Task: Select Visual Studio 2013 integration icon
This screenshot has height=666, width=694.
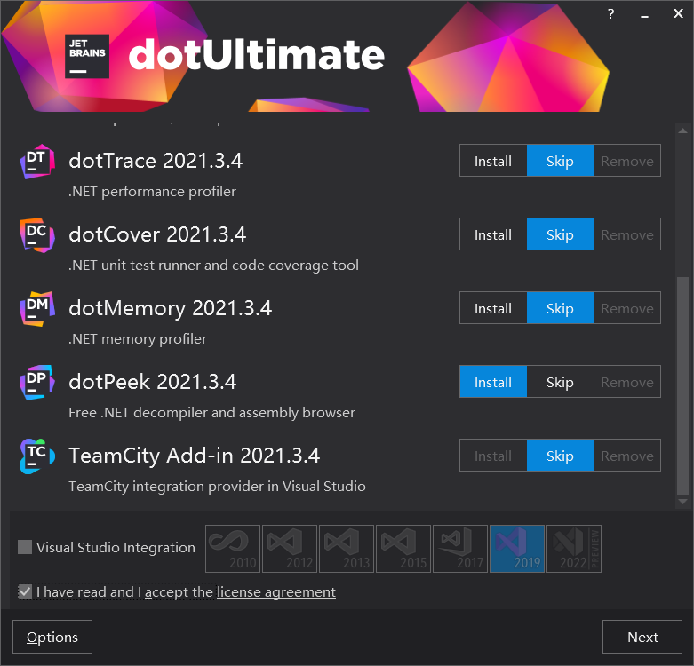Action: click(347, 549)
